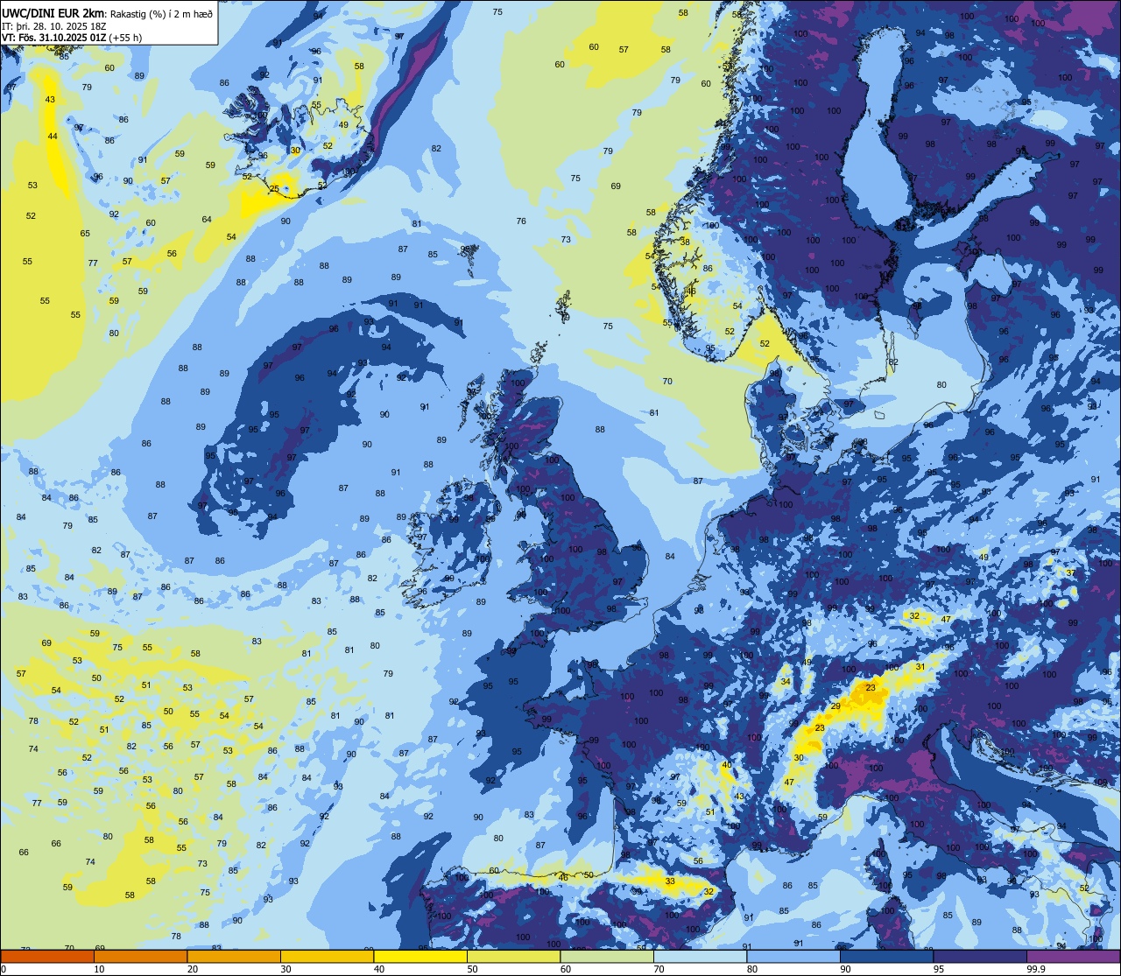Click the '33' humidity value over the Pyrenees
The image size is (1121, 976).
click(x=670, y=881)
